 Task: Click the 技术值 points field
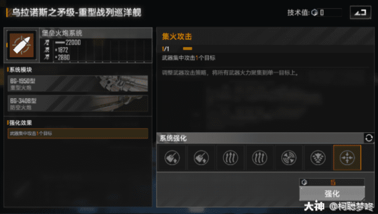click(x=329, y=12)
